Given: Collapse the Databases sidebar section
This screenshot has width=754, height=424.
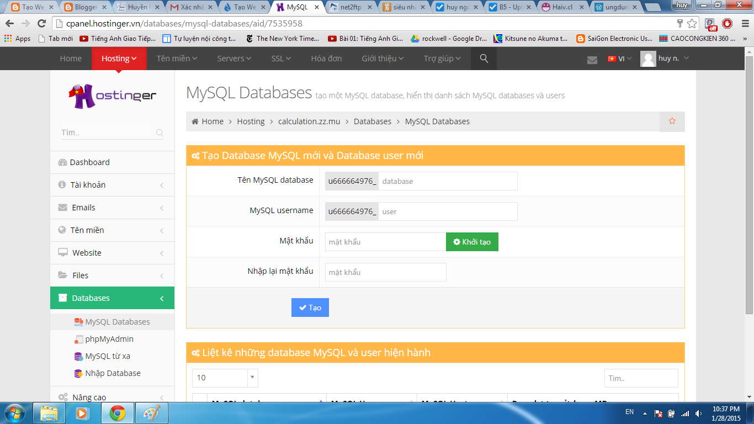Looking at the screenshot, I should pyautogui.click(x=112, y=298).
